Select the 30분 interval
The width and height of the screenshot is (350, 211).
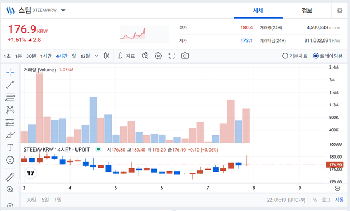coord(31,56)
